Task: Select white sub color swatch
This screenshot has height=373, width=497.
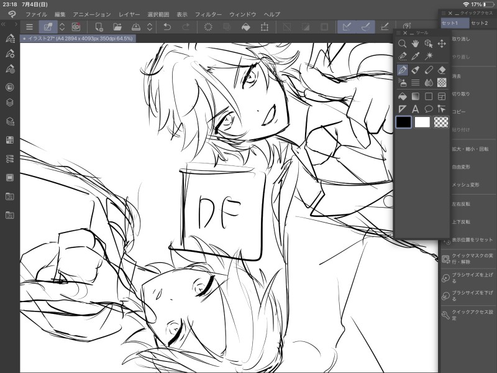Action: 422,122
